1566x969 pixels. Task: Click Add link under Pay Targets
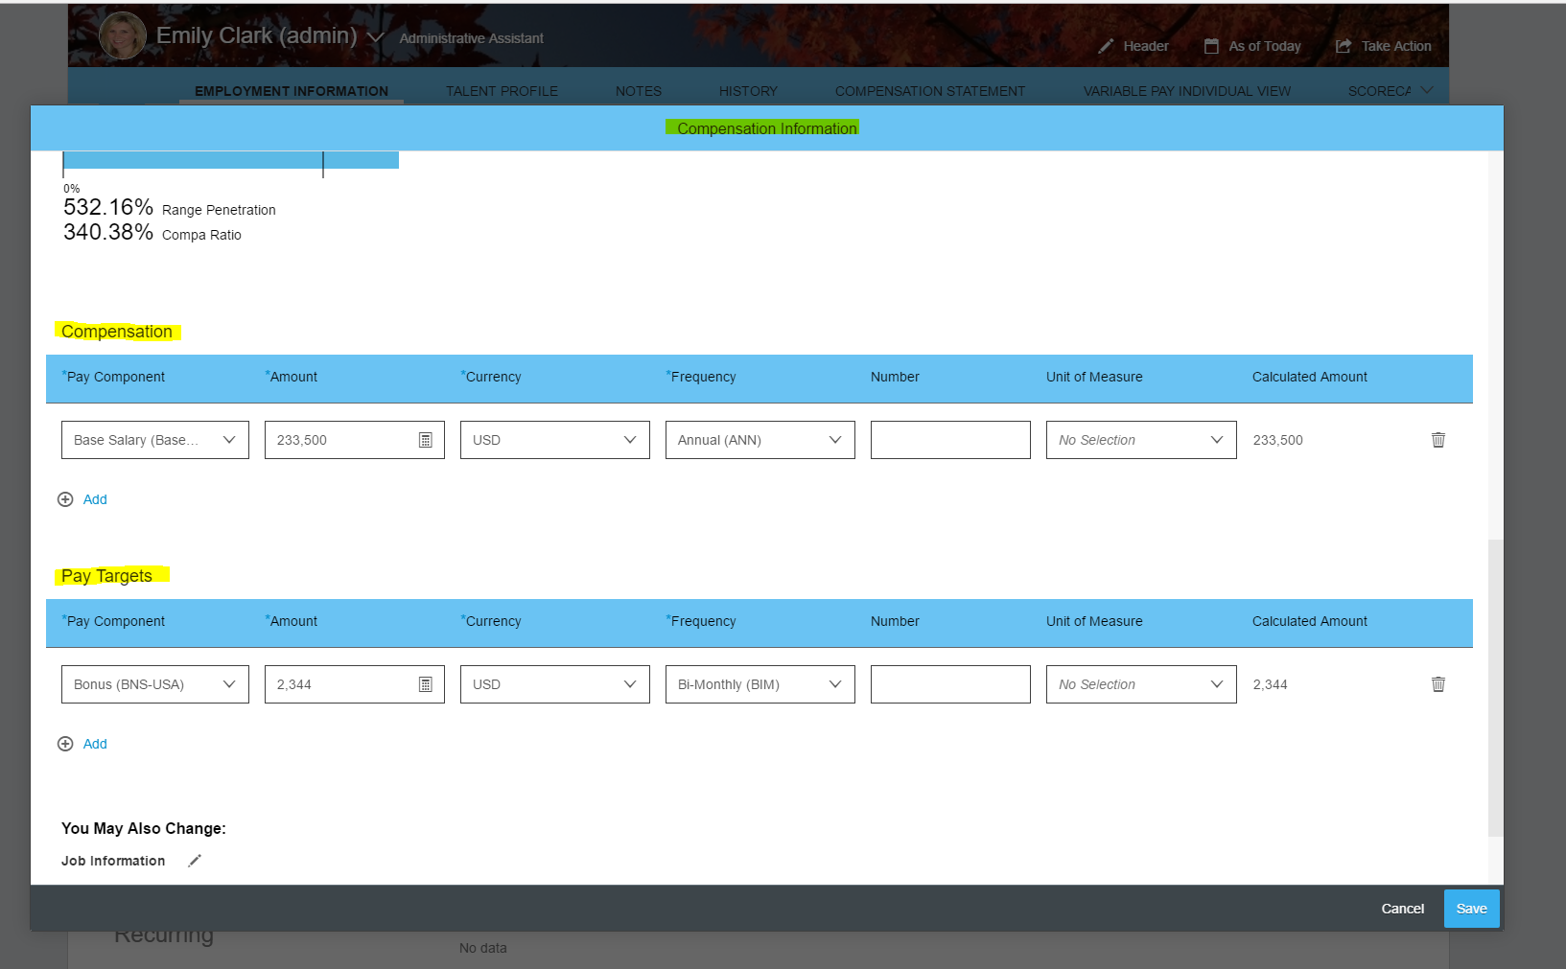[x=95, y=744]
